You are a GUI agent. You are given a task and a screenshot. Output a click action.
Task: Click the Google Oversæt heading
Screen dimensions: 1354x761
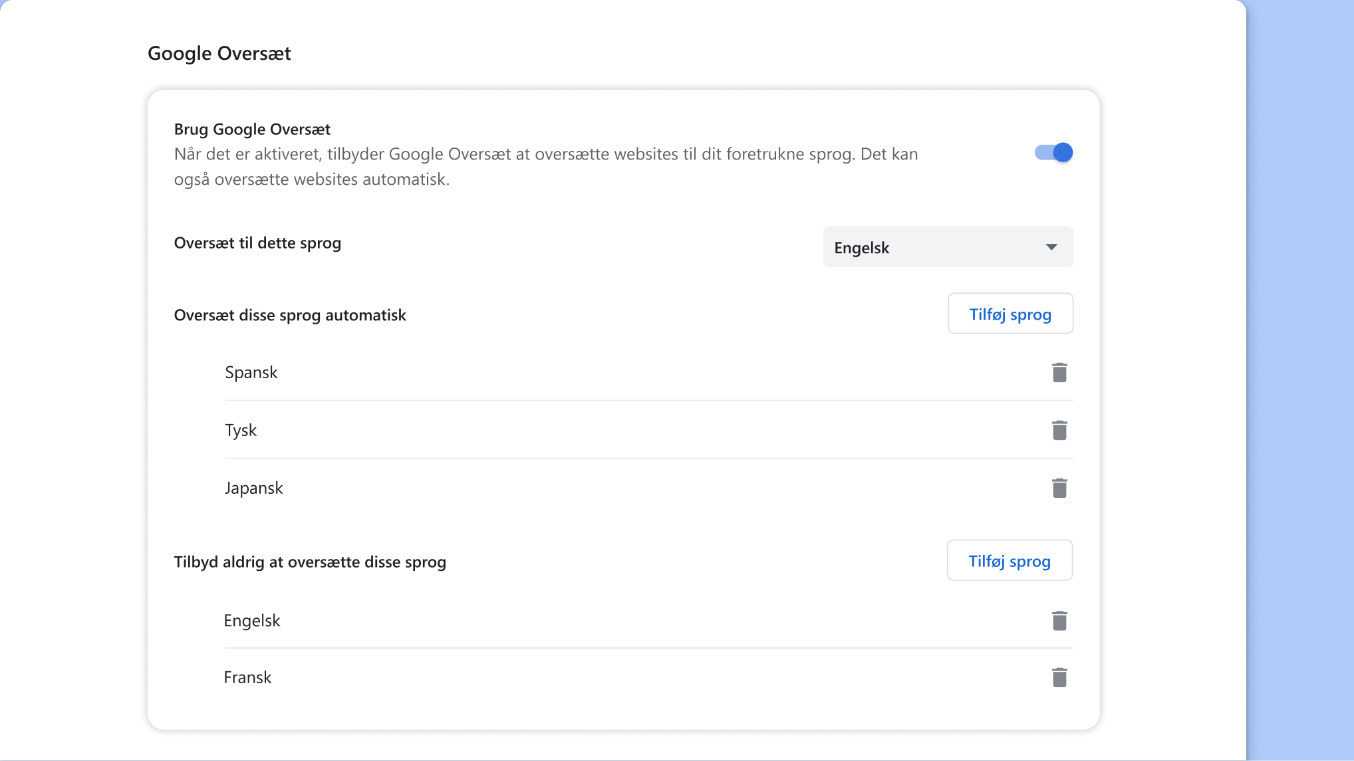219,53
